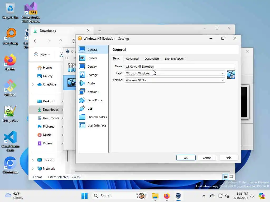Switch to the Advanced tab
The image size is (270, 202).
tap(132, 59)
